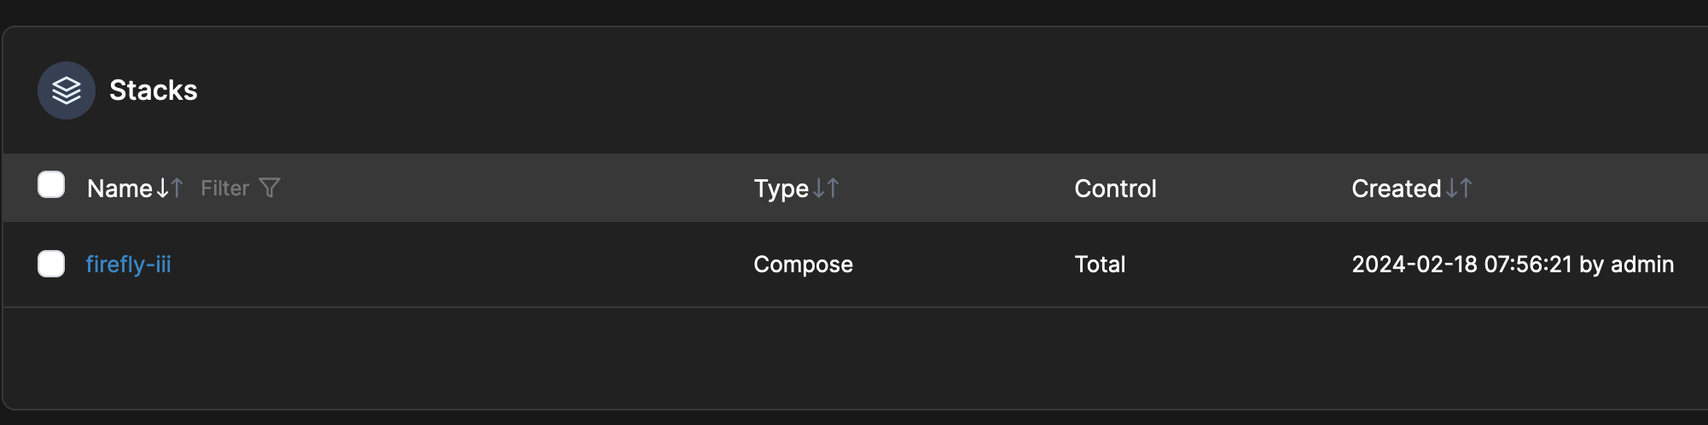Toggle the select-all checkbox in table header
1708x425 pixels.
click(51, 184)
